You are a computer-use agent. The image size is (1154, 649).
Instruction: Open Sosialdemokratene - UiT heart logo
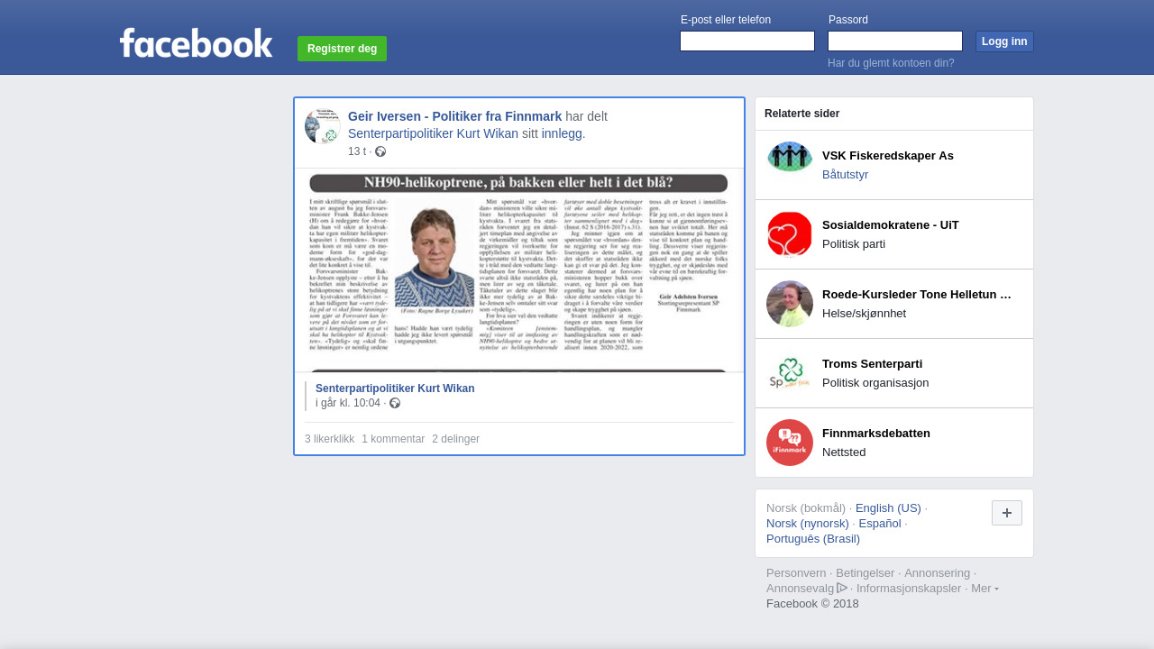click(790, 234)
